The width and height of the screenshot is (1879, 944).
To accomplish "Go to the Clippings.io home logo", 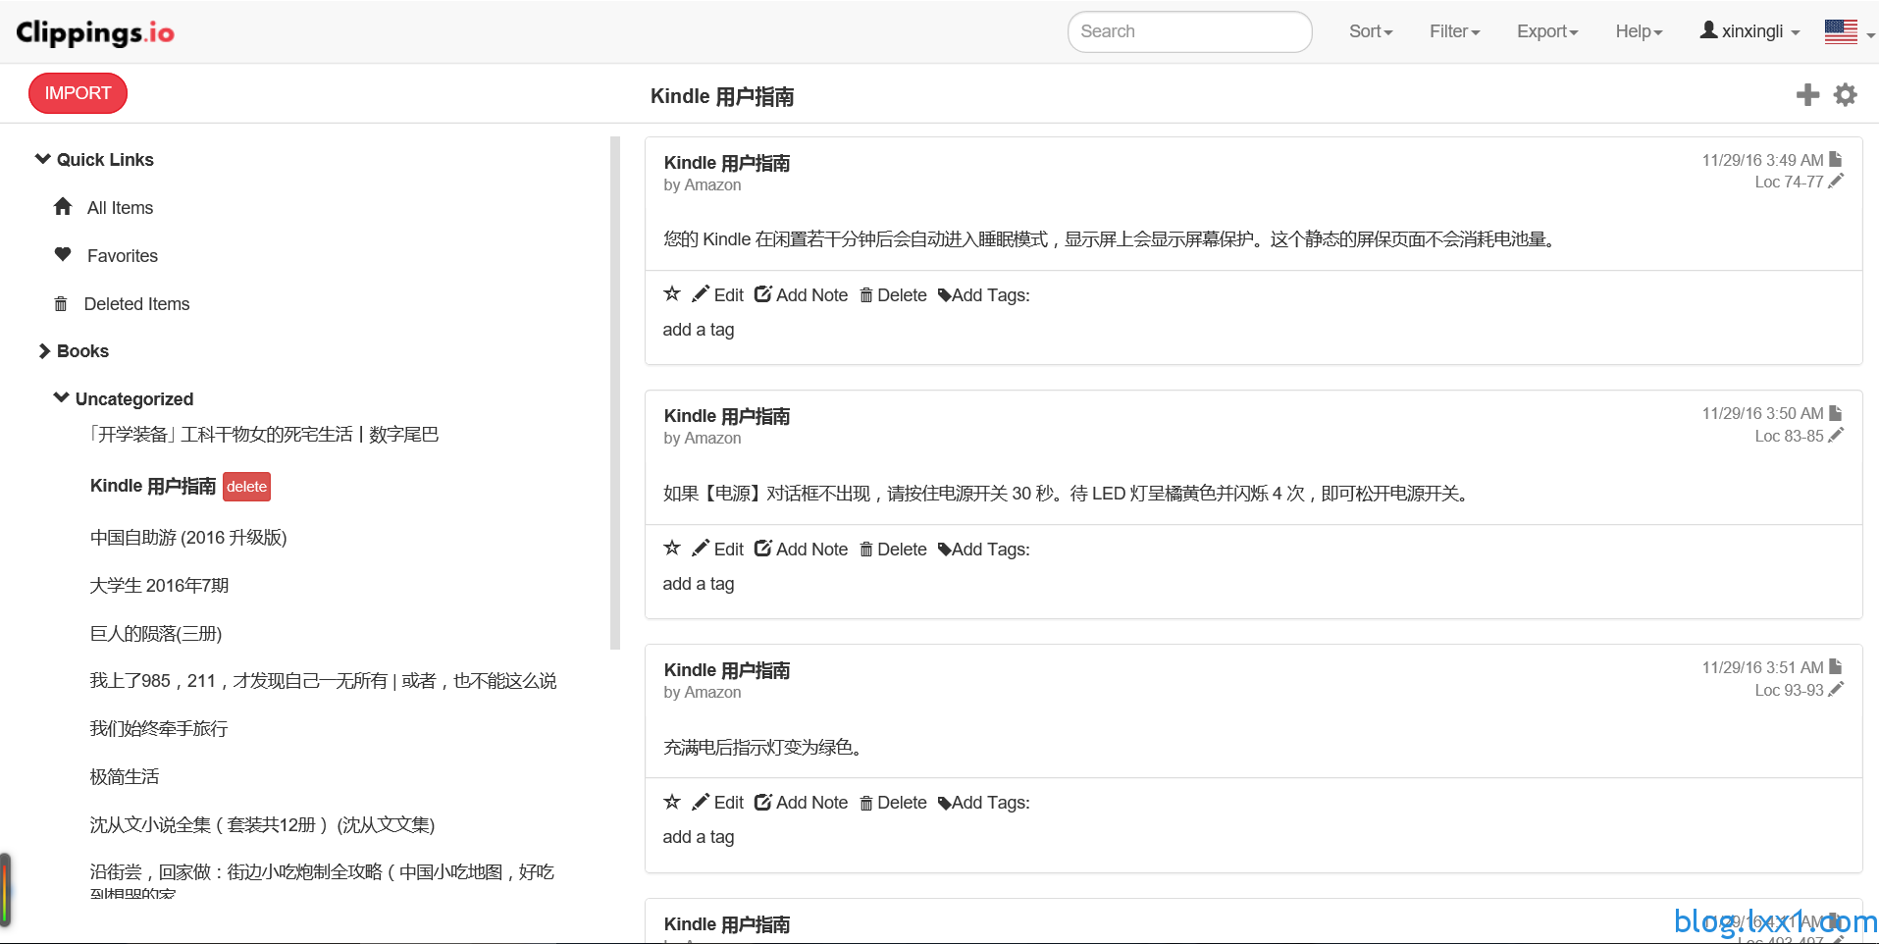I will point(95,32).
